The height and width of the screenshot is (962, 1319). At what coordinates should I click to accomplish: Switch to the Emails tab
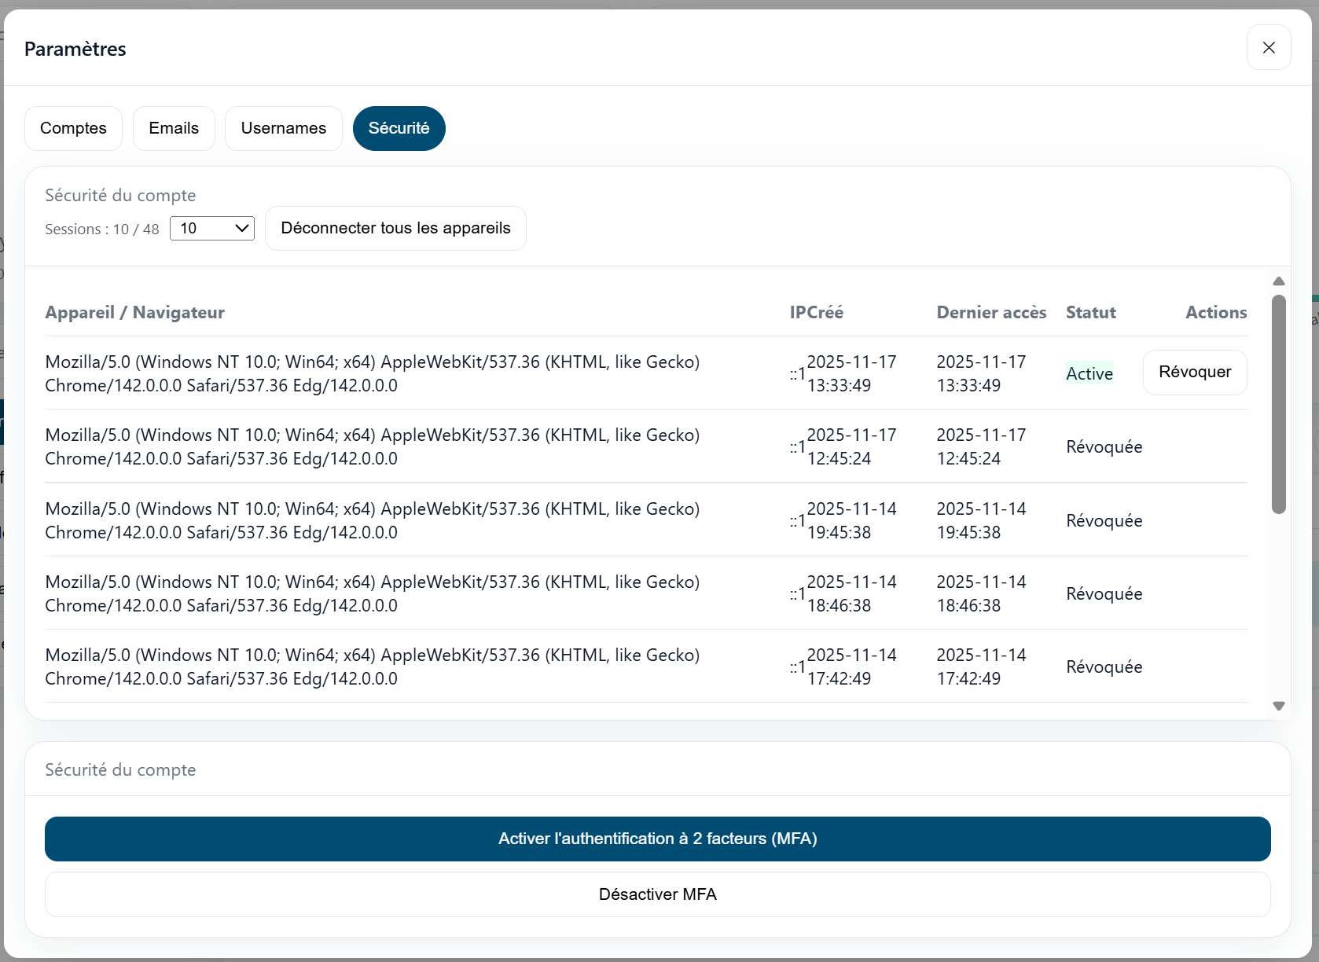pyautogui.click(x=174, y=128)
